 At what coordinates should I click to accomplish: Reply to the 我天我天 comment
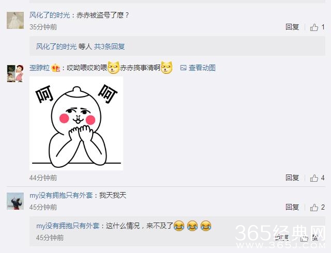[x=292, y=207]
